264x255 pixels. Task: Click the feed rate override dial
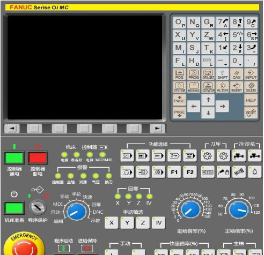[x=190, y=209]
